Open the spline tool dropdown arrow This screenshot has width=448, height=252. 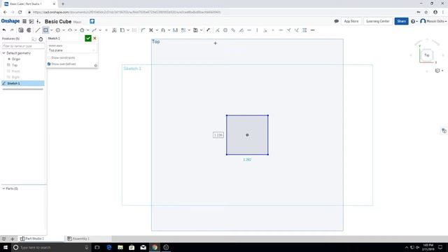100,30
